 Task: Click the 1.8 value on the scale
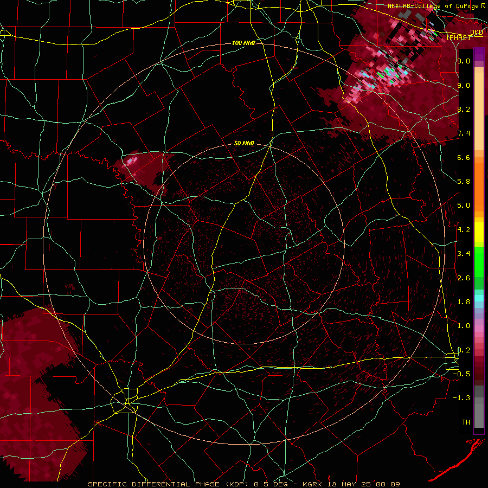(464, 302)
